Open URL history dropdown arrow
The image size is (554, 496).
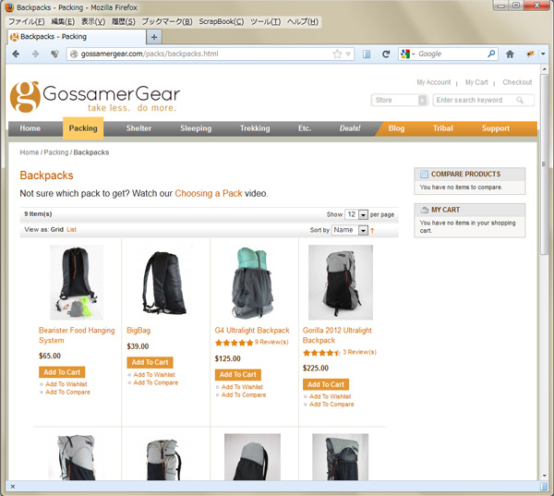point(348,54)
